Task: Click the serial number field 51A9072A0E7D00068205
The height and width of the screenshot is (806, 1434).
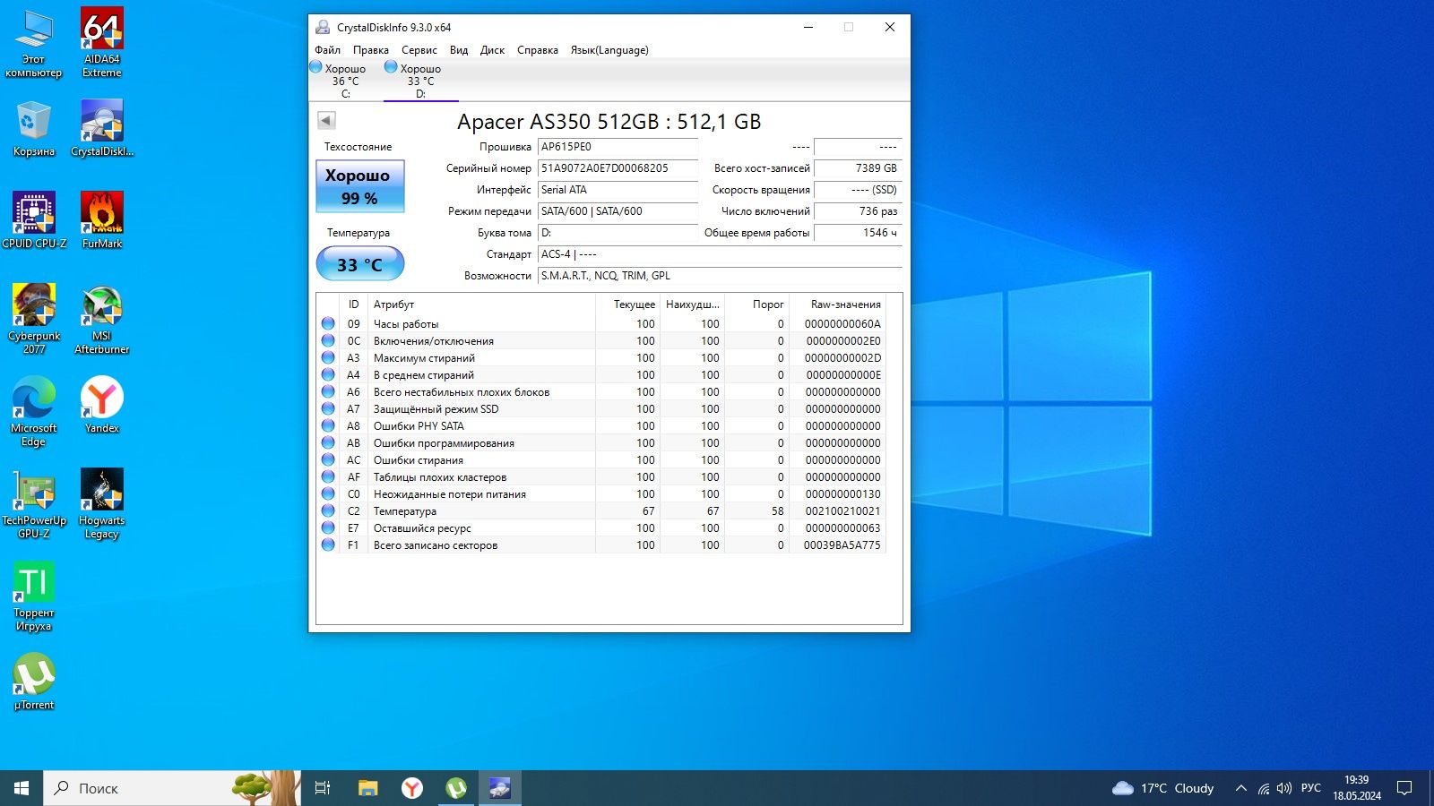Action: (618, 168)
